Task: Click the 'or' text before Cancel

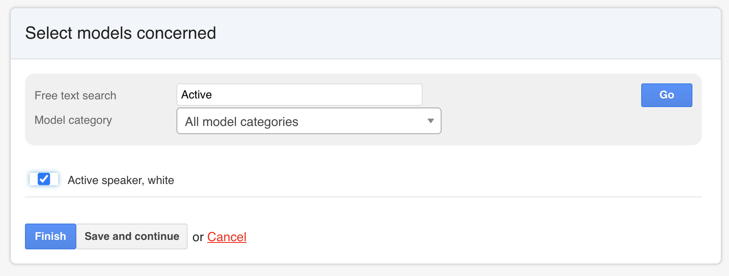Action: [198, 237]
